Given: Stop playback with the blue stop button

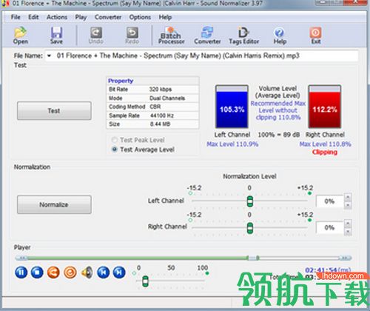Looking at the screenshot, I should point(37,272).
